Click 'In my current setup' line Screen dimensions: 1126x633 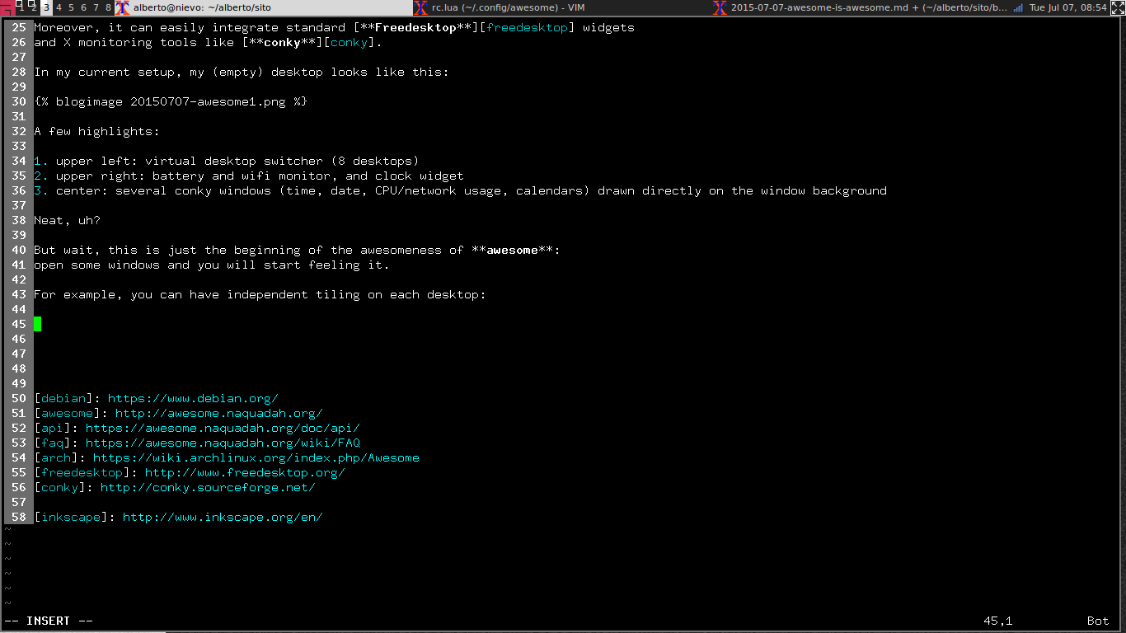[x=242, y=72]
